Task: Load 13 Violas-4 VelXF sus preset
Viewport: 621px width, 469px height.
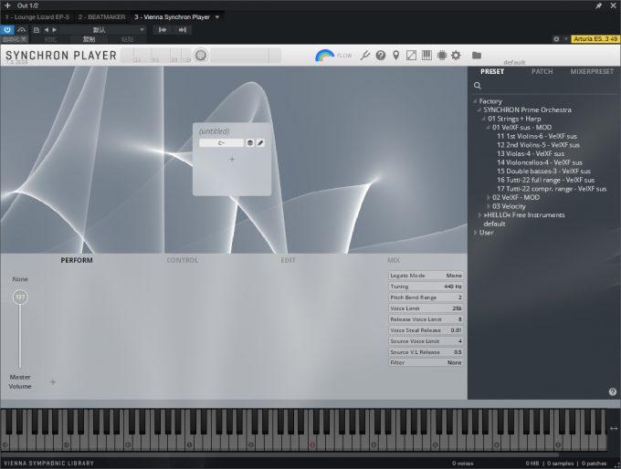Action: (531, 154)
